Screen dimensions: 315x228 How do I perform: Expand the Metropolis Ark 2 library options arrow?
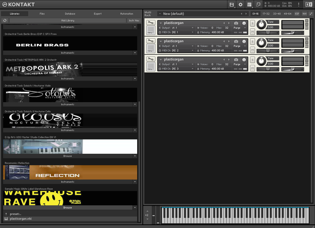pos(135,79)
